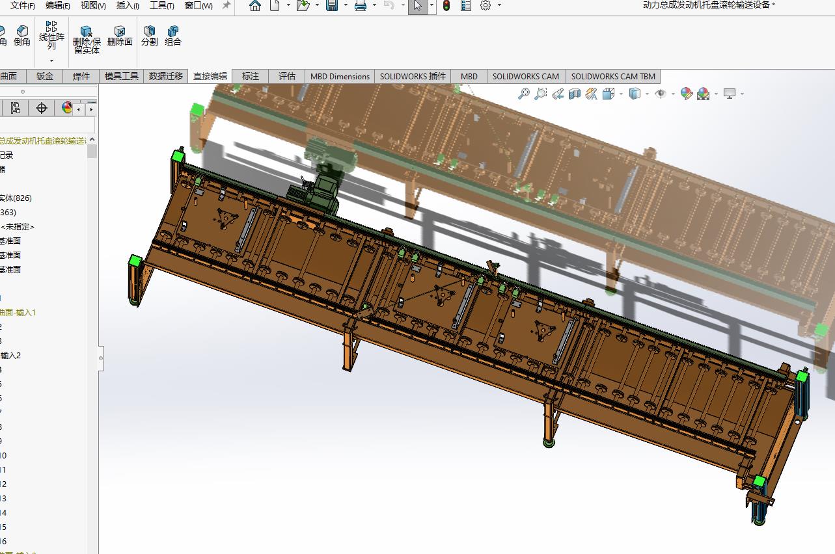Save the document with the floppy disk icon
Screen dimensions: 835x554
coord(332,6)
